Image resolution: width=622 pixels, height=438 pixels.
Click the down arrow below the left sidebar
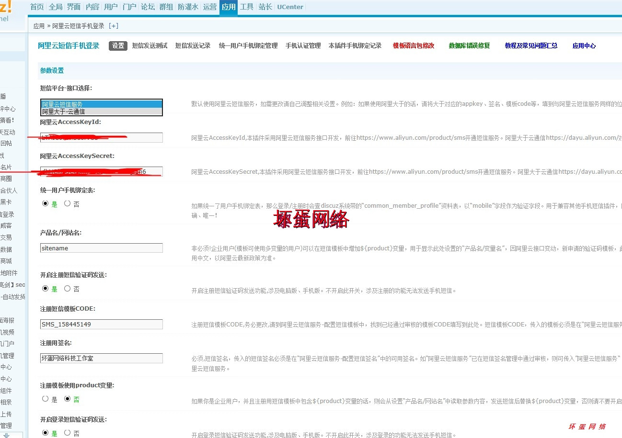click(x=7, y=436)
